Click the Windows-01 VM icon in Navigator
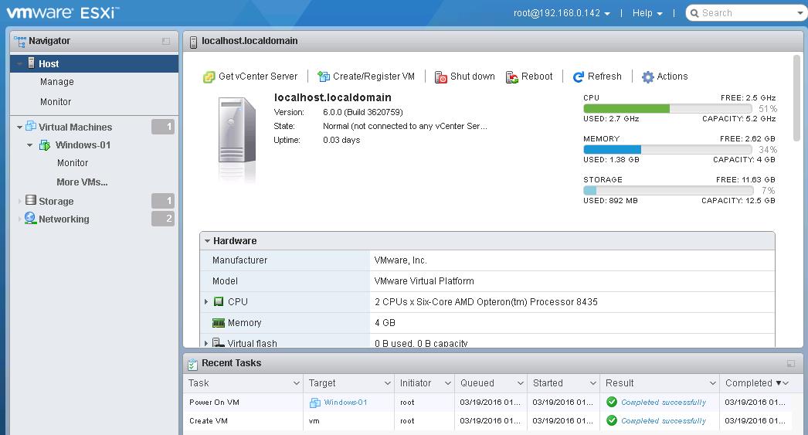The height and width of the screenshot is (435, 808). [45, 145]
